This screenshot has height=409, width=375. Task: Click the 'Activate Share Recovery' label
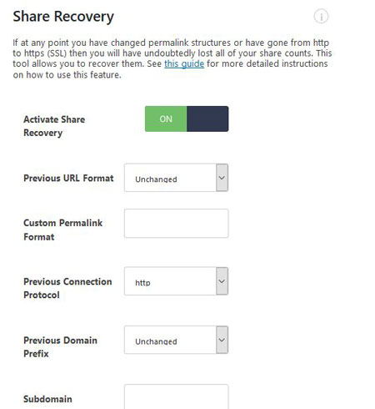pos(54,126)
